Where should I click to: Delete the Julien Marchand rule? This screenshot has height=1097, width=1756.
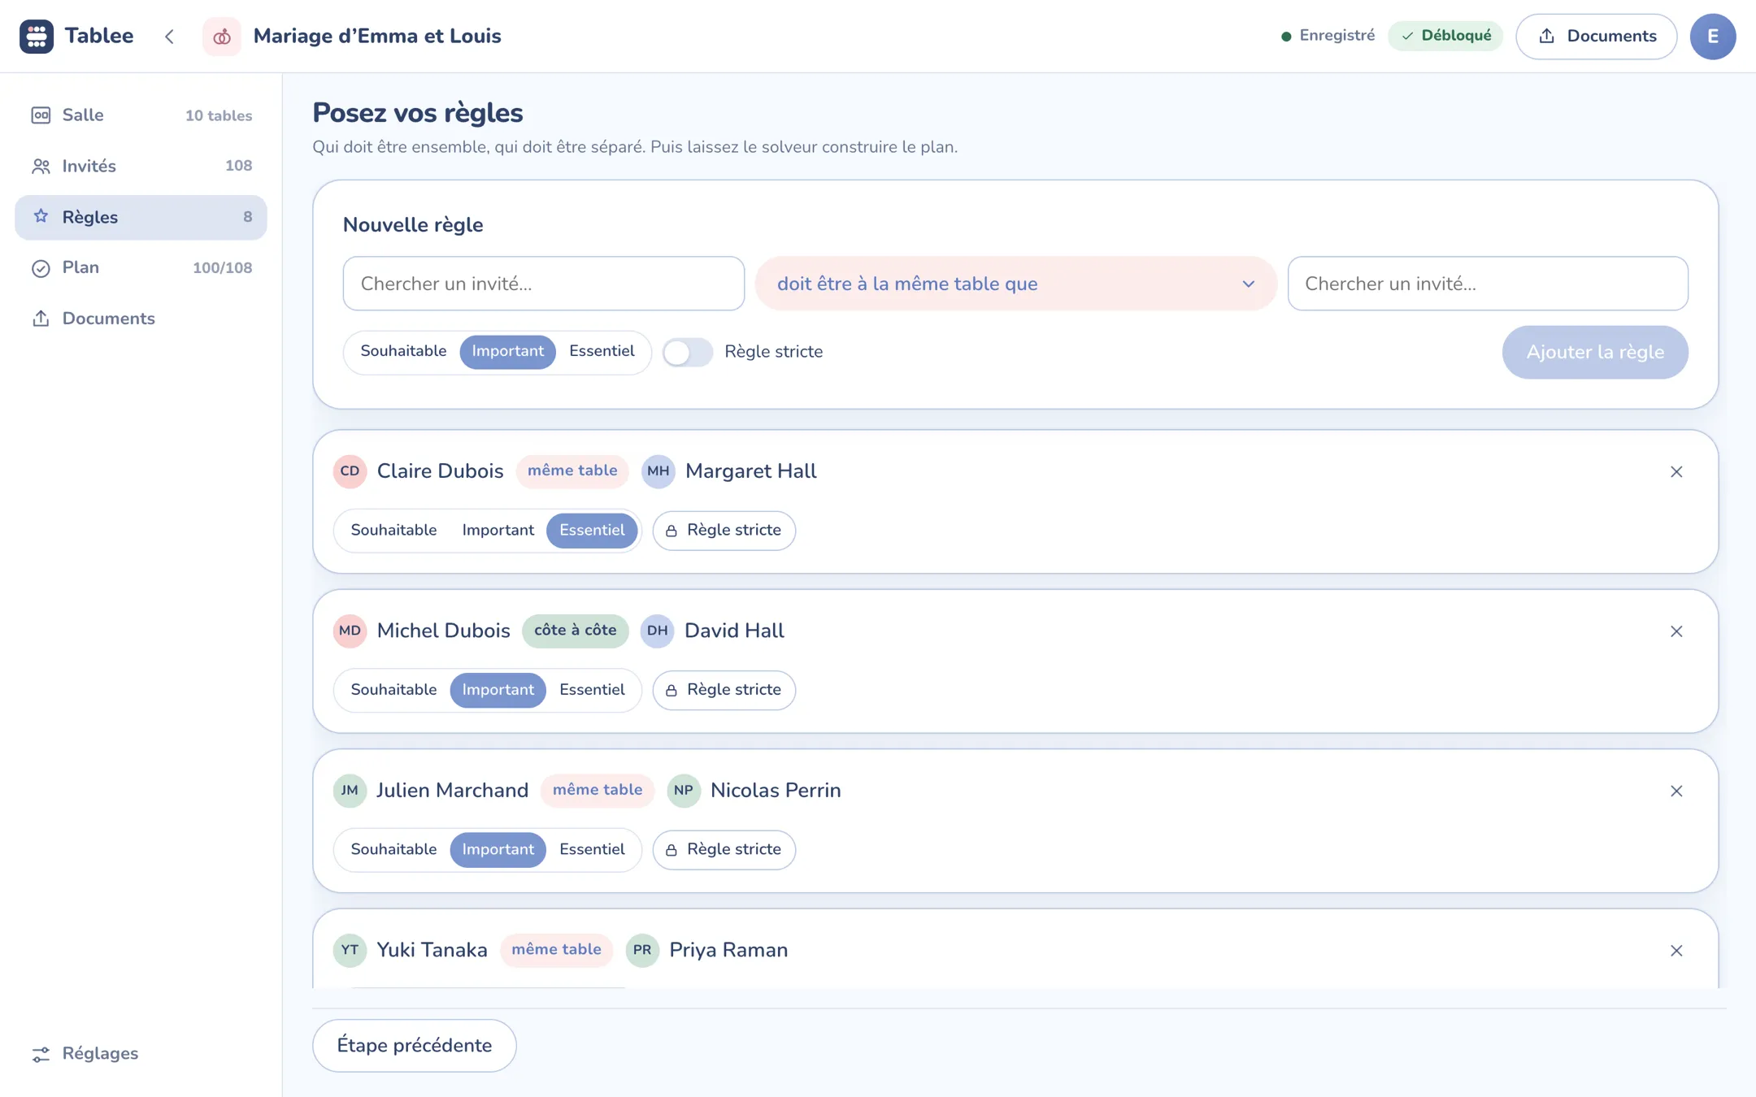pyautogui.click(x=1676, y=791)
